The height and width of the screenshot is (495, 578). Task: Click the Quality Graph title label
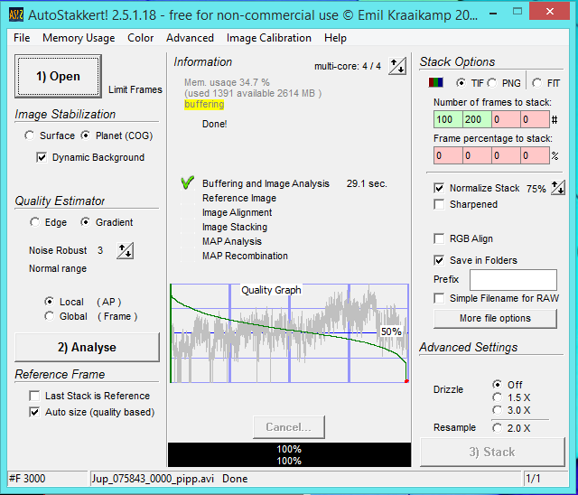click(271, 290)
